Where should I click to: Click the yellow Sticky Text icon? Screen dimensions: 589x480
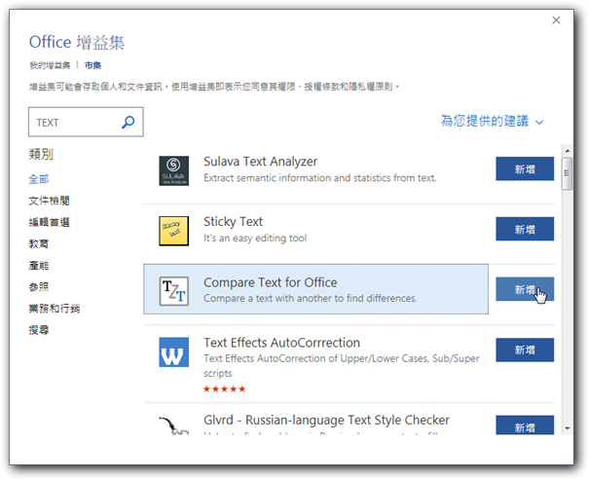tap(173, 231)
